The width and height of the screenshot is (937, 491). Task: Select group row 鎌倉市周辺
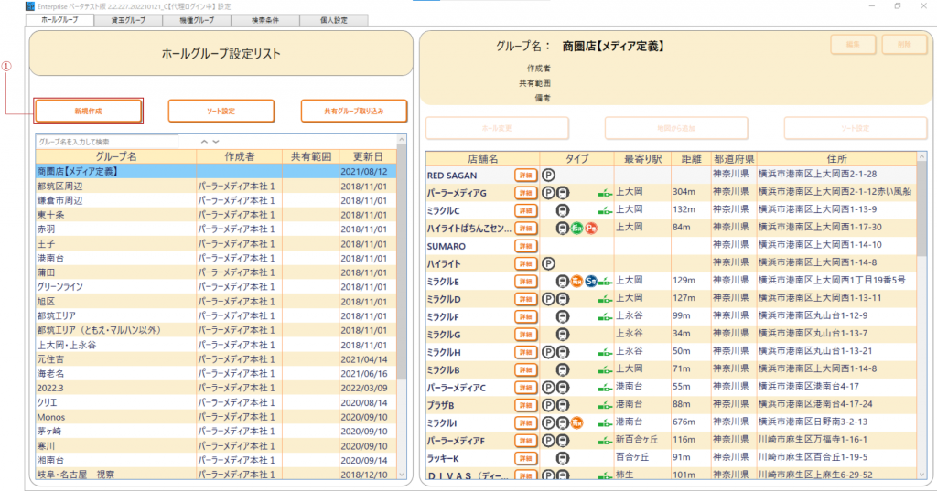tap(216, 200)
